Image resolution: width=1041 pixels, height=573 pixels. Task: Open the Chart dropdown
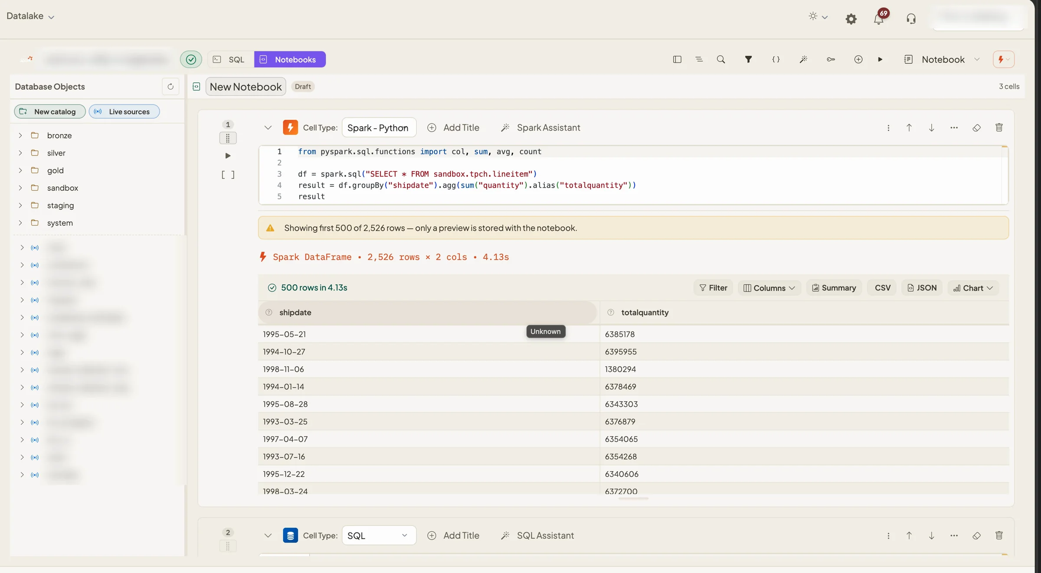click(973, 288)
